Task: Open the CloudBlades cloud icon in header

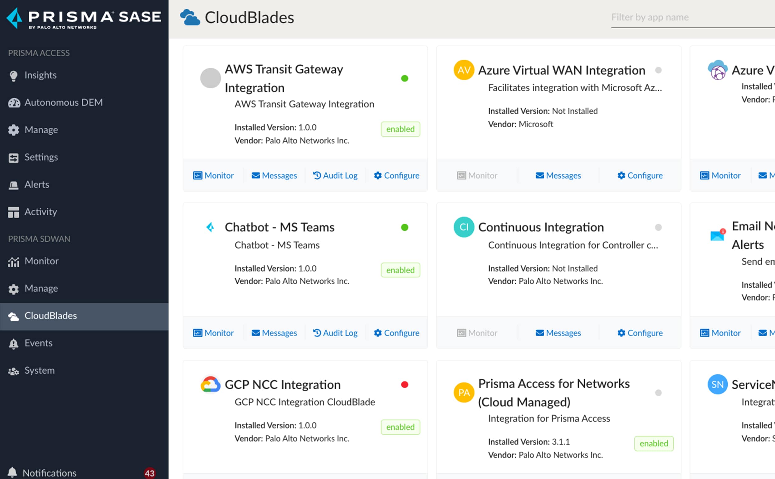Action: [x=190, y=16]
